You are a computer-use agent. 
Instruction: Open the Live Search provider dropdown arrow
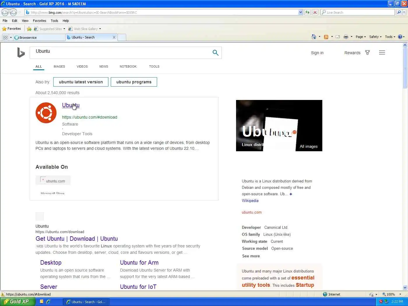click(405, 12)
